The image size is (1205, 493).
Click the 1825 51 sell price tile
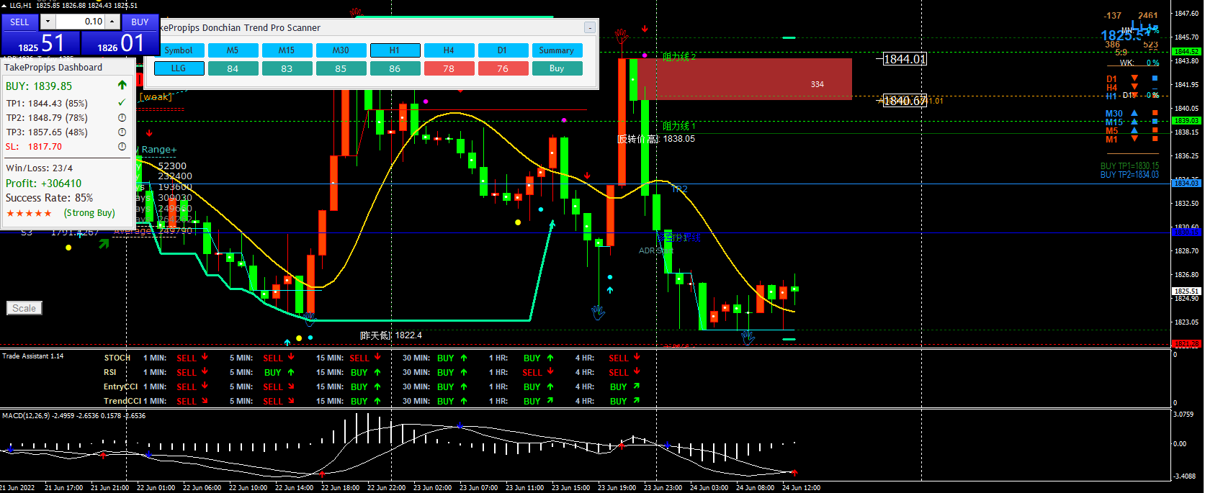(40, 43)
